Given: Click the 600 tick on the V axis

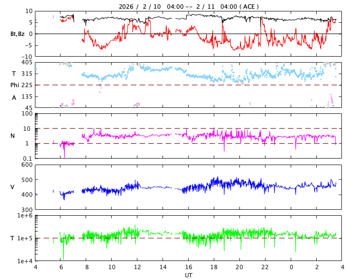Looking at the screenshot, I should [x=27, y=165].
